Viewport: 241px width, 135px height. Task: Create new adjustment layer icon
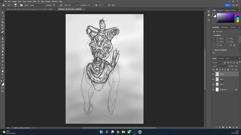coord(227,127)
